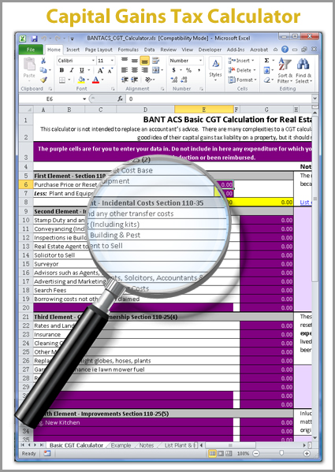Paste from clipboard in Home ribbon
This screenshot has height=472, width=335.
pos(29,69)
